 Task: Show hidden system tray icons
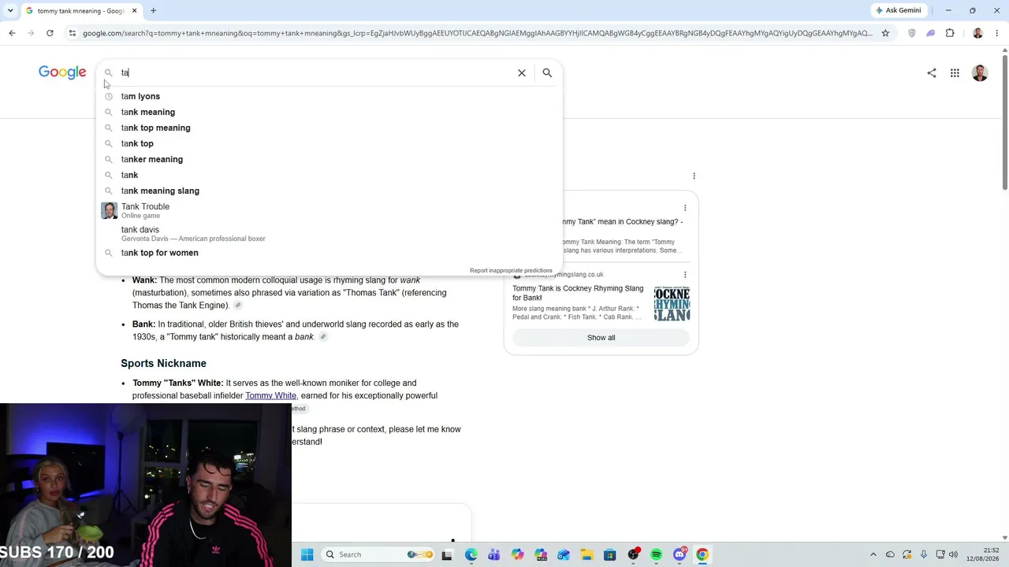click(x=873, y=554)
